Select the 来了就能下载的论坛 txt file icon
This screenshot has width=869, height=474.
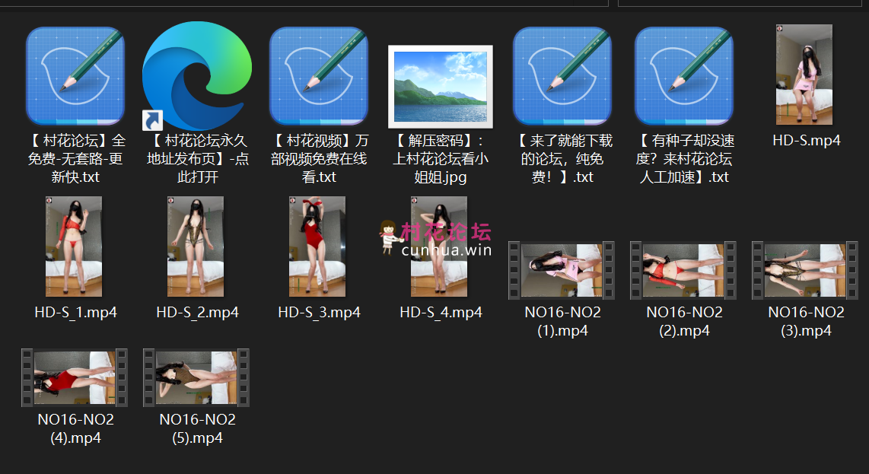pyautogui.click(x=562, y=76)
